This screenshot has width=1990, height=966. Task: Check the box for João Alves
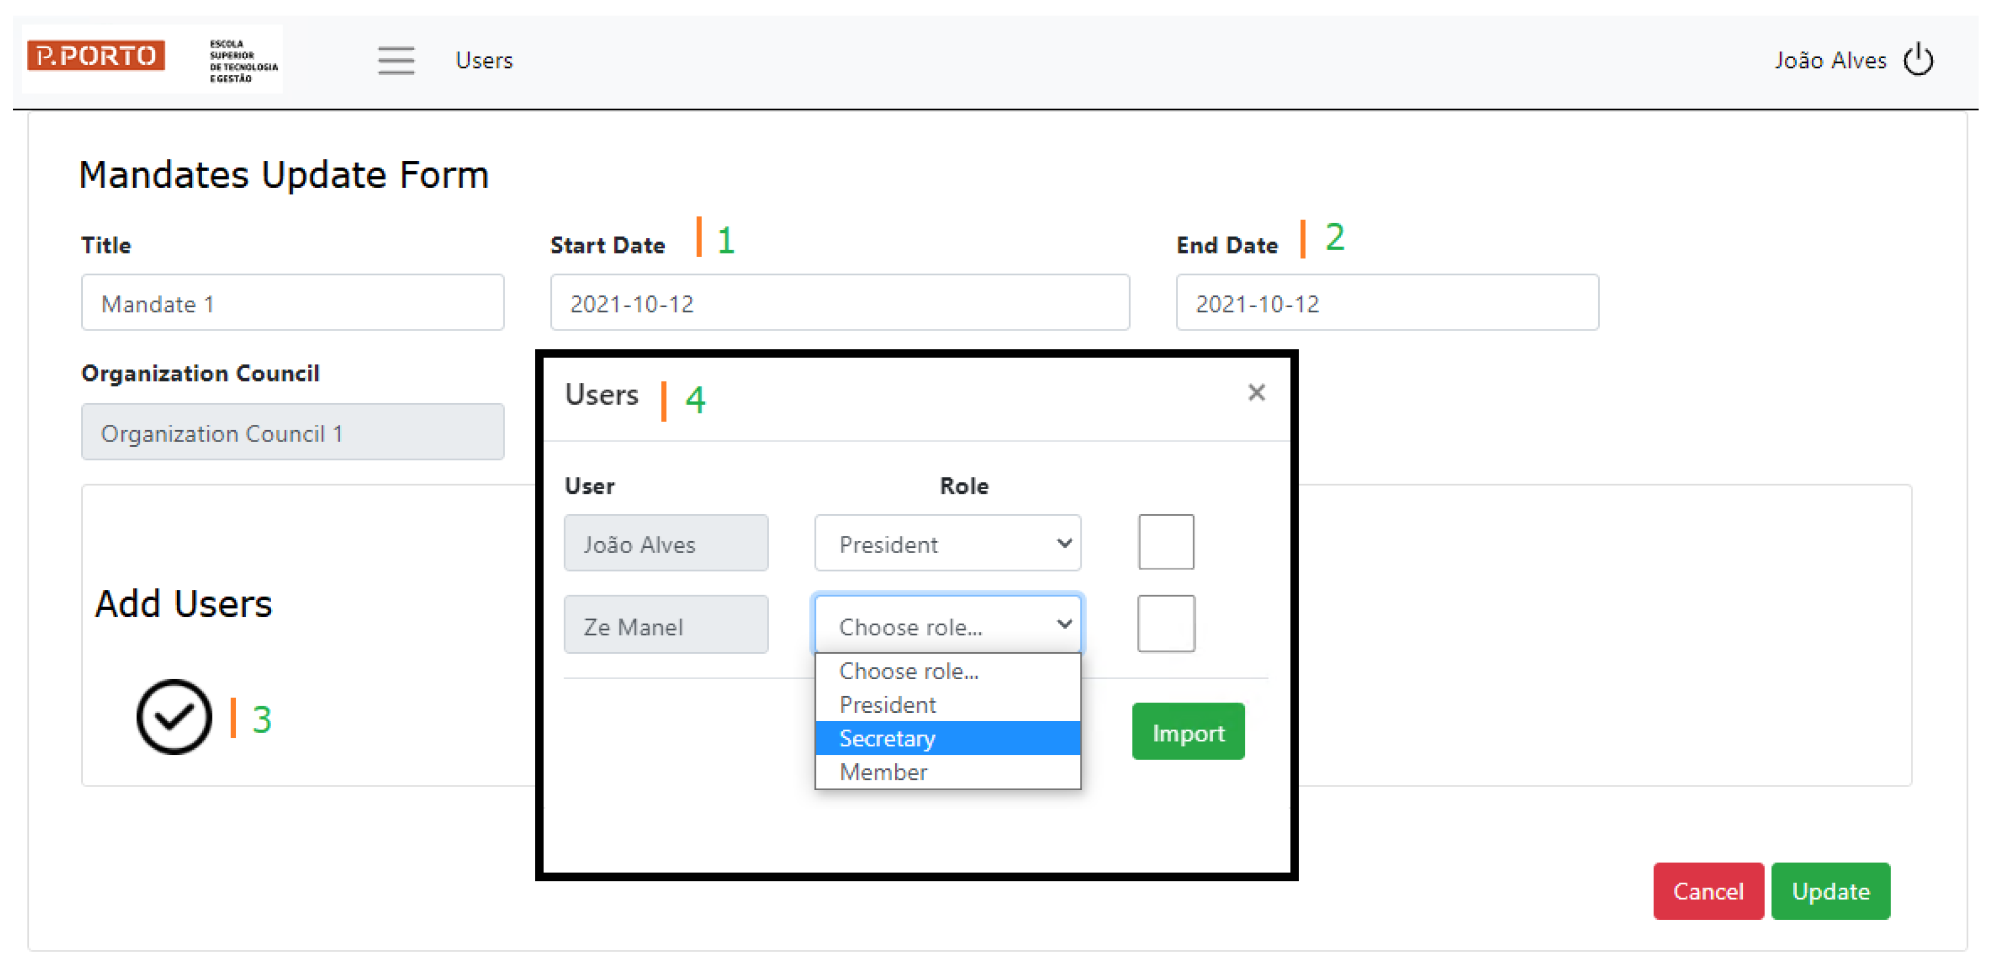[x=1166, y=542]
